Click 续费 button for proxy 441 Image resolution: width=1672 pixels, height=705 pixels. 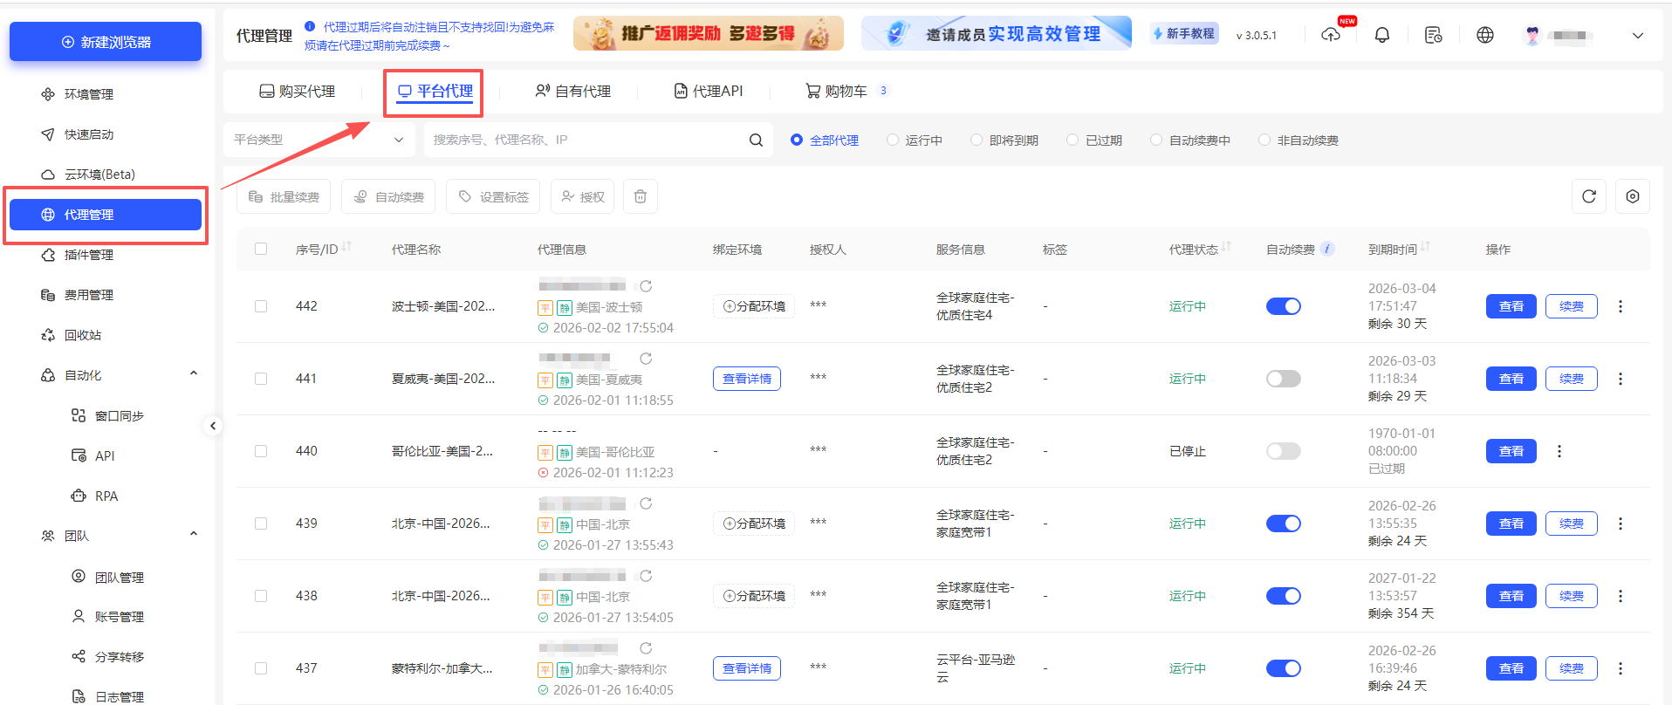tap(1572, 379)
